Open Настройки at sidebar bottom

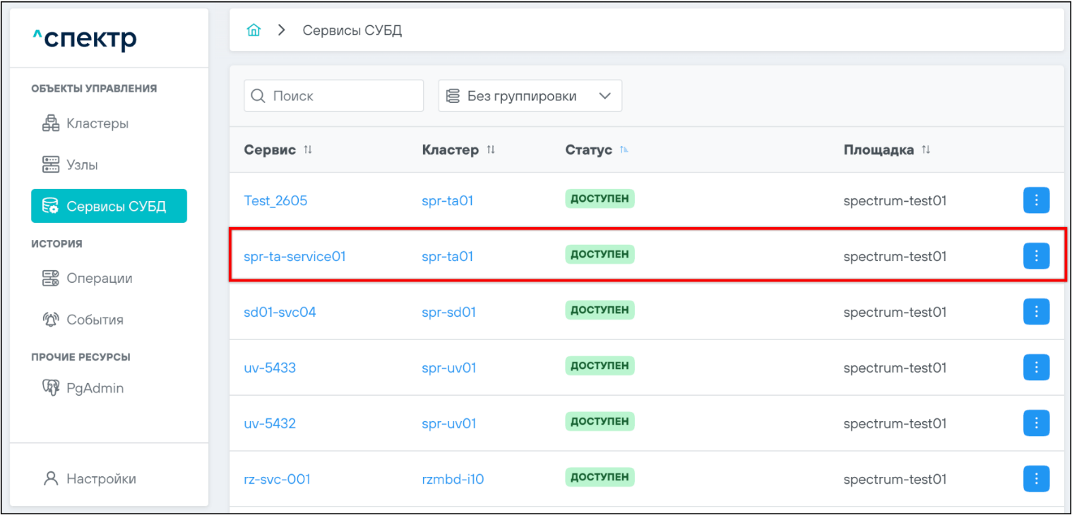pyautogui.click(x=100, y=478)
